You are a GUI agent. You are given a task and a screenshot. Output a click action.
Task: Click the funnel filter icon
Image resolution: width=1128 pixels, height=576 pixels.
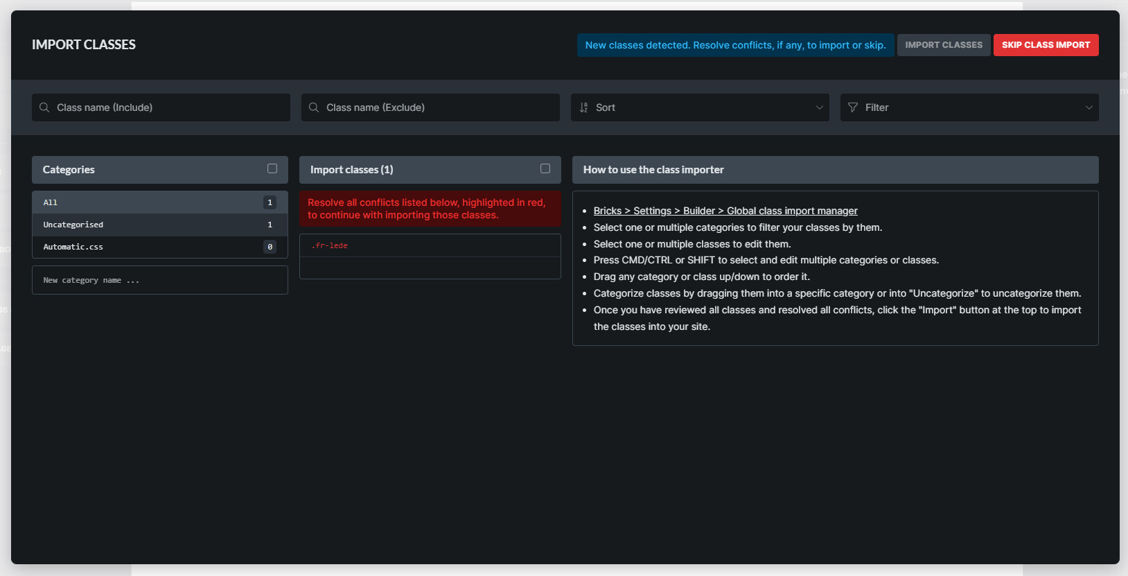pyautogui.click(x=853, y=107)
